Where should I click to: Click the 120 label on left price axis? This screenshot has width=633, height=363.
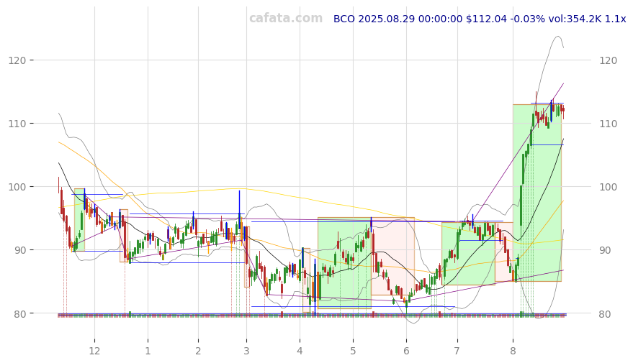pos(17,60)
